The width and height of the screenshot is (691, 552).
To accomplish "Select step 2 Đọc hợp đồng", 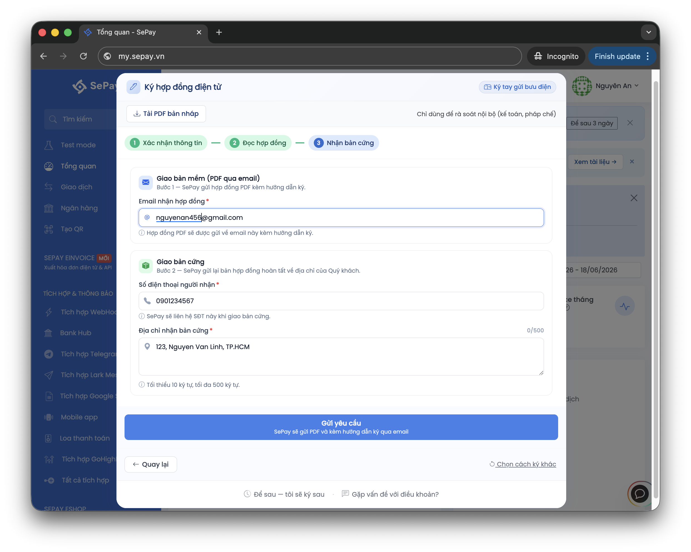I will (258, 143).
